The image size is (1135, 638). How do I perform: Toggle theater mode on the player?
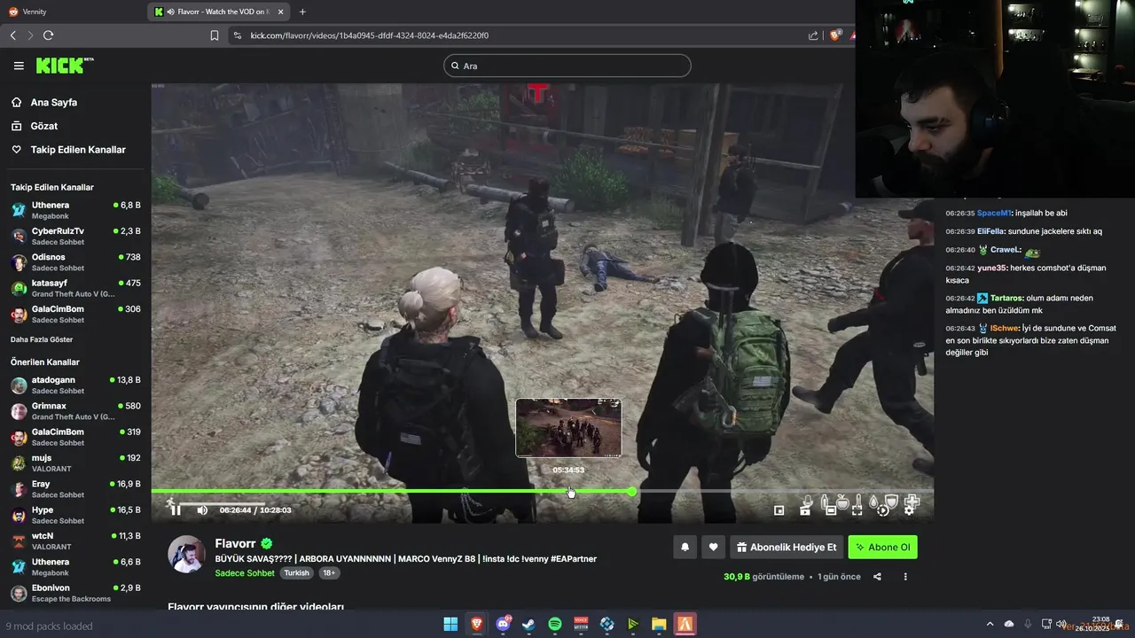pyautogui.click(x=831, y=510)
